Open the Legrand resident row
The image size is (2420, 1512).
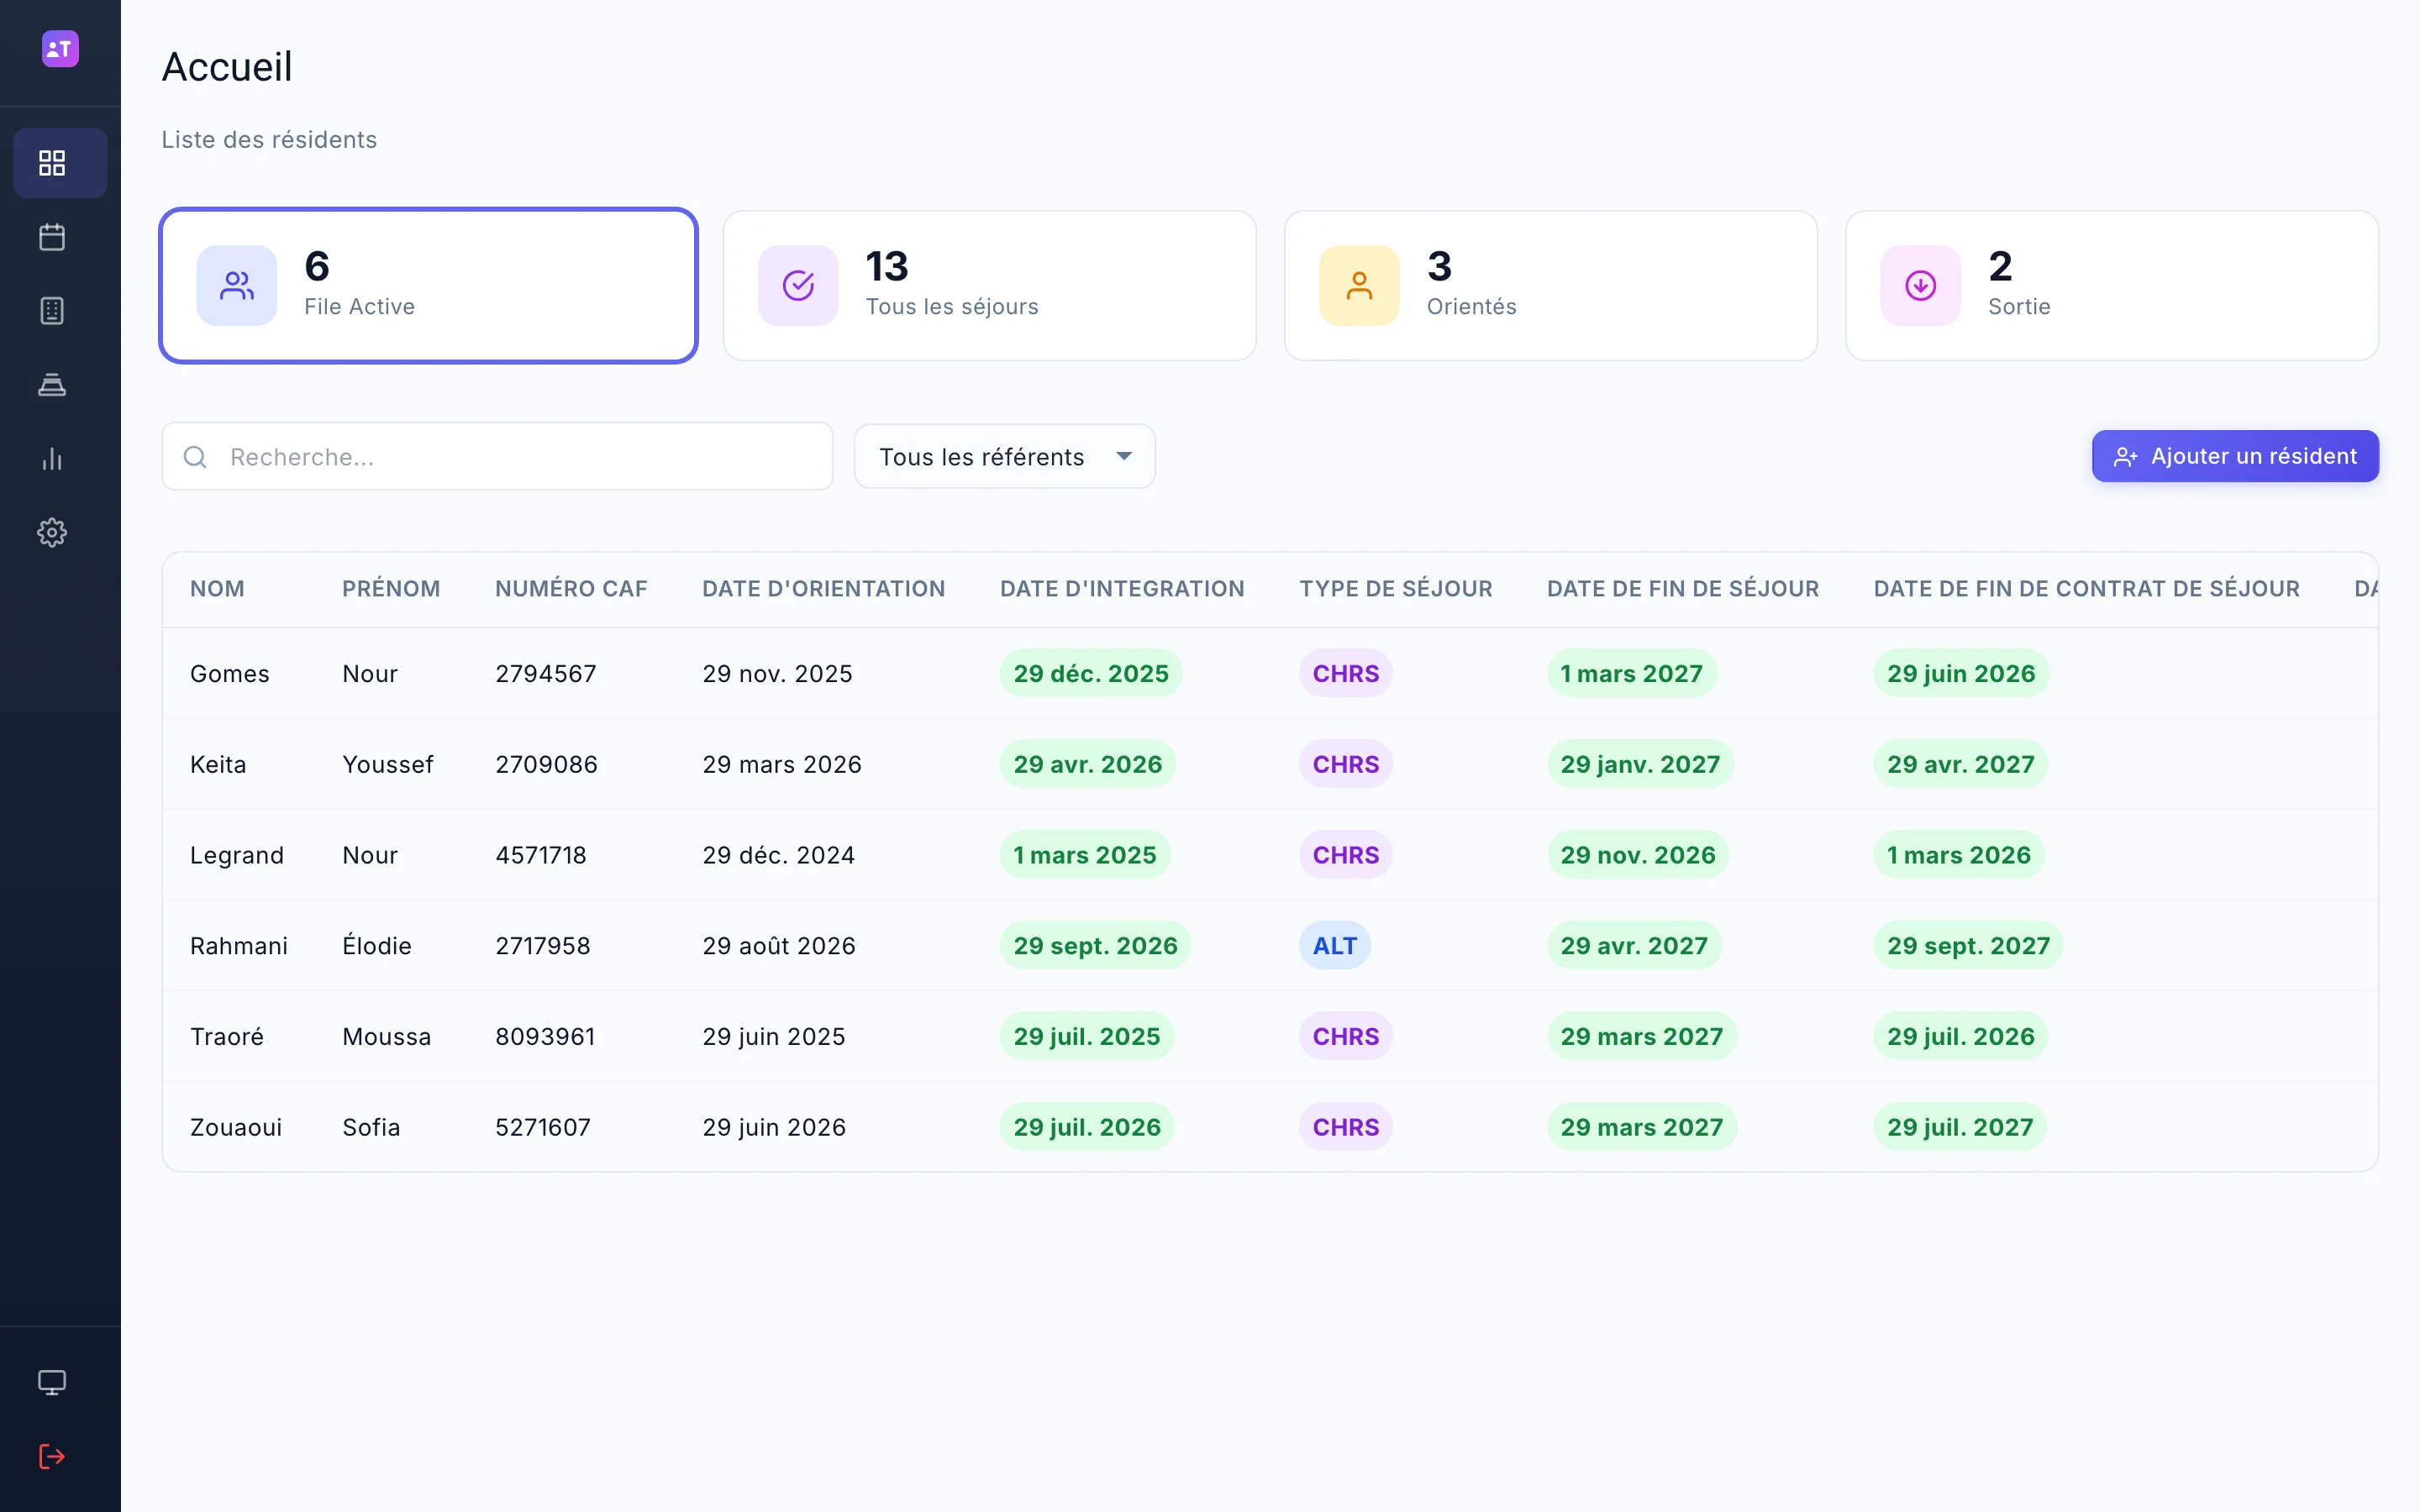(1270, 855)
